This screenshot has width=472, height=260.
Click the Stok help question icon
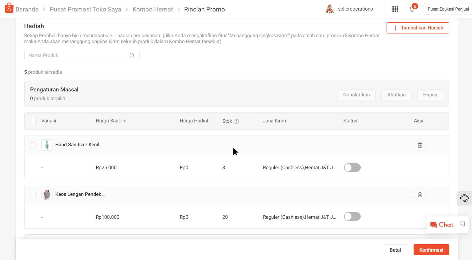point(236,121)
